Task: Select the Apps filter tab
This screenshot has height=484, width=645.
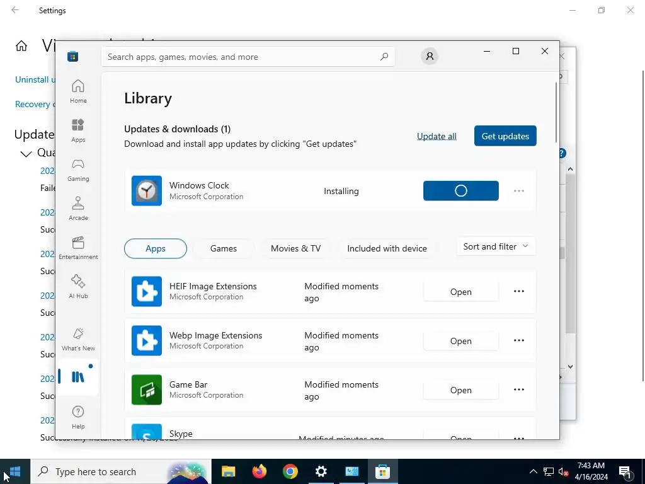Action: (156, 248)
